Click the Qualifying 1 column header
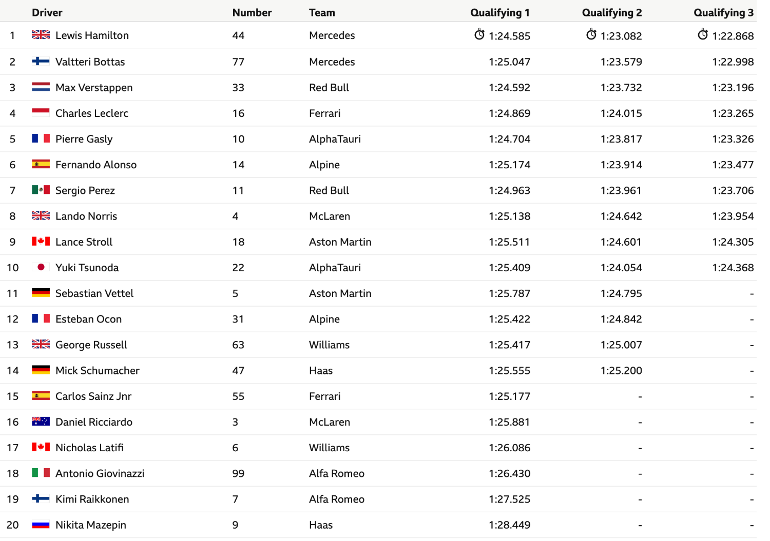770x541 pixels. (500, 13)
